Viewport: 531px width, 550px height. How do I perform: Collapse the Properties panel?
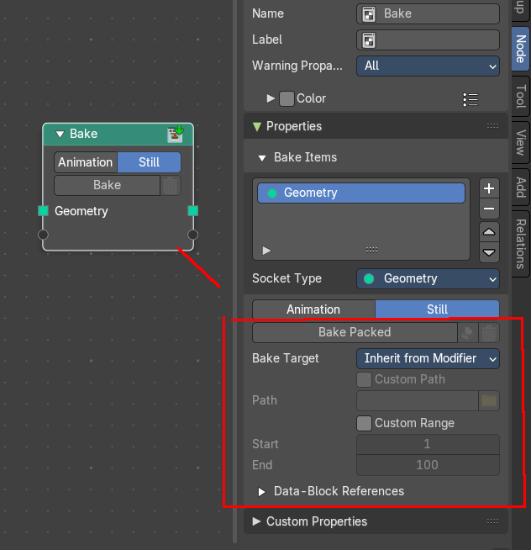tap(257, 127)
